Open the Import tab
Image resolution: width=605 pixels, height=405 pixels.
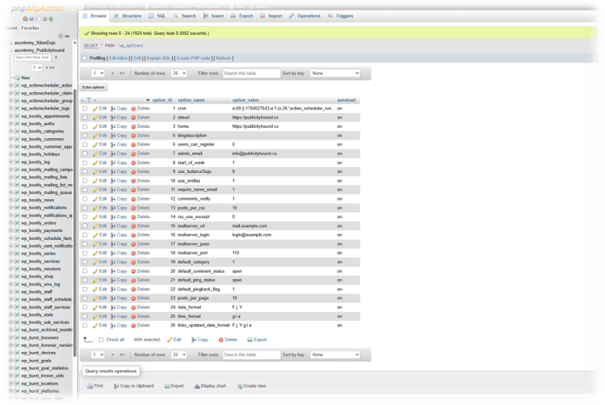pos(271,17)
